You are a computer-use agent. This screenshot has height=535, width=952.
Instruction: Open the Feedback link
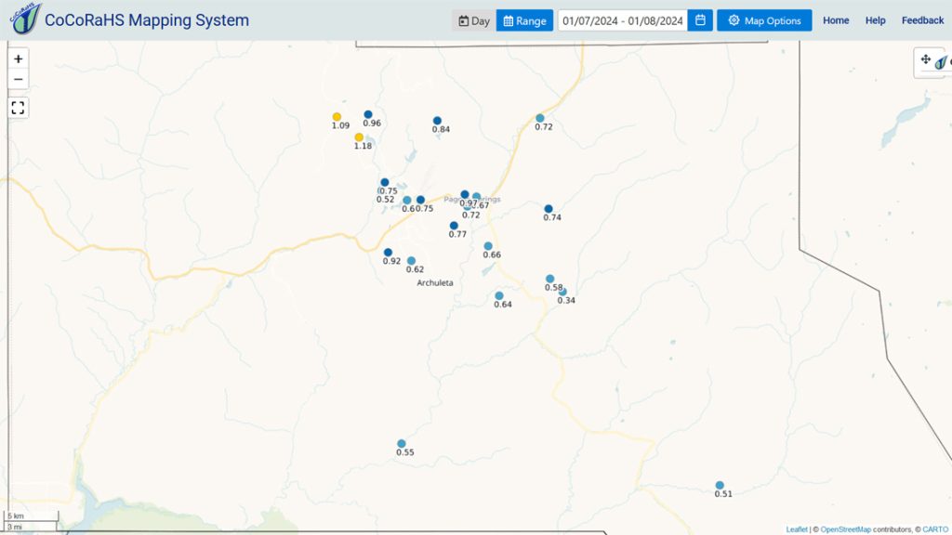coord(922,20)
